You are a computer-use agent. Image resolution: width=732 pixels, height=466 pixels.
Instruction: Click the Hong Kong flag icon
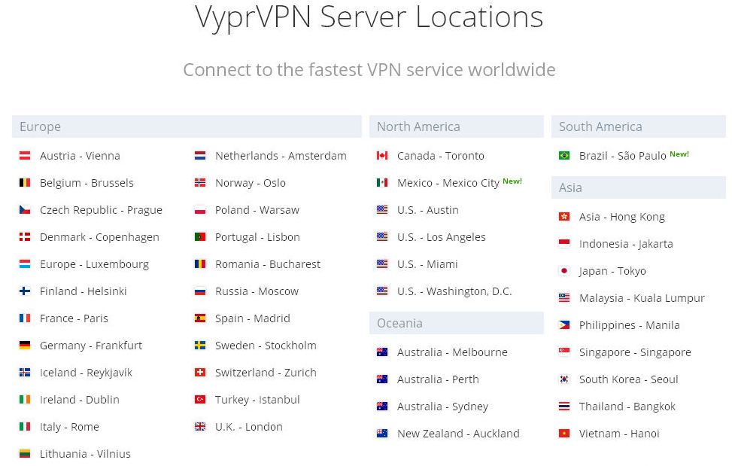pos(564,217)
